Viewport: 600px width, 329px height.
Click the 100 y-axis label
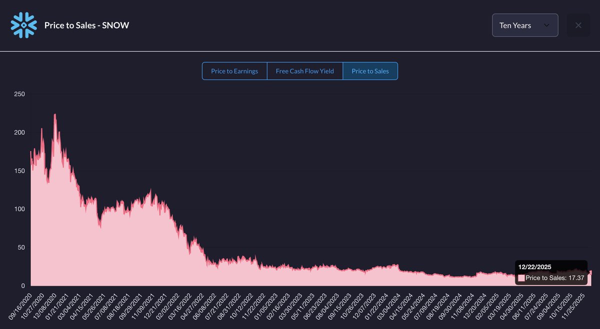[x=19, y=209]
